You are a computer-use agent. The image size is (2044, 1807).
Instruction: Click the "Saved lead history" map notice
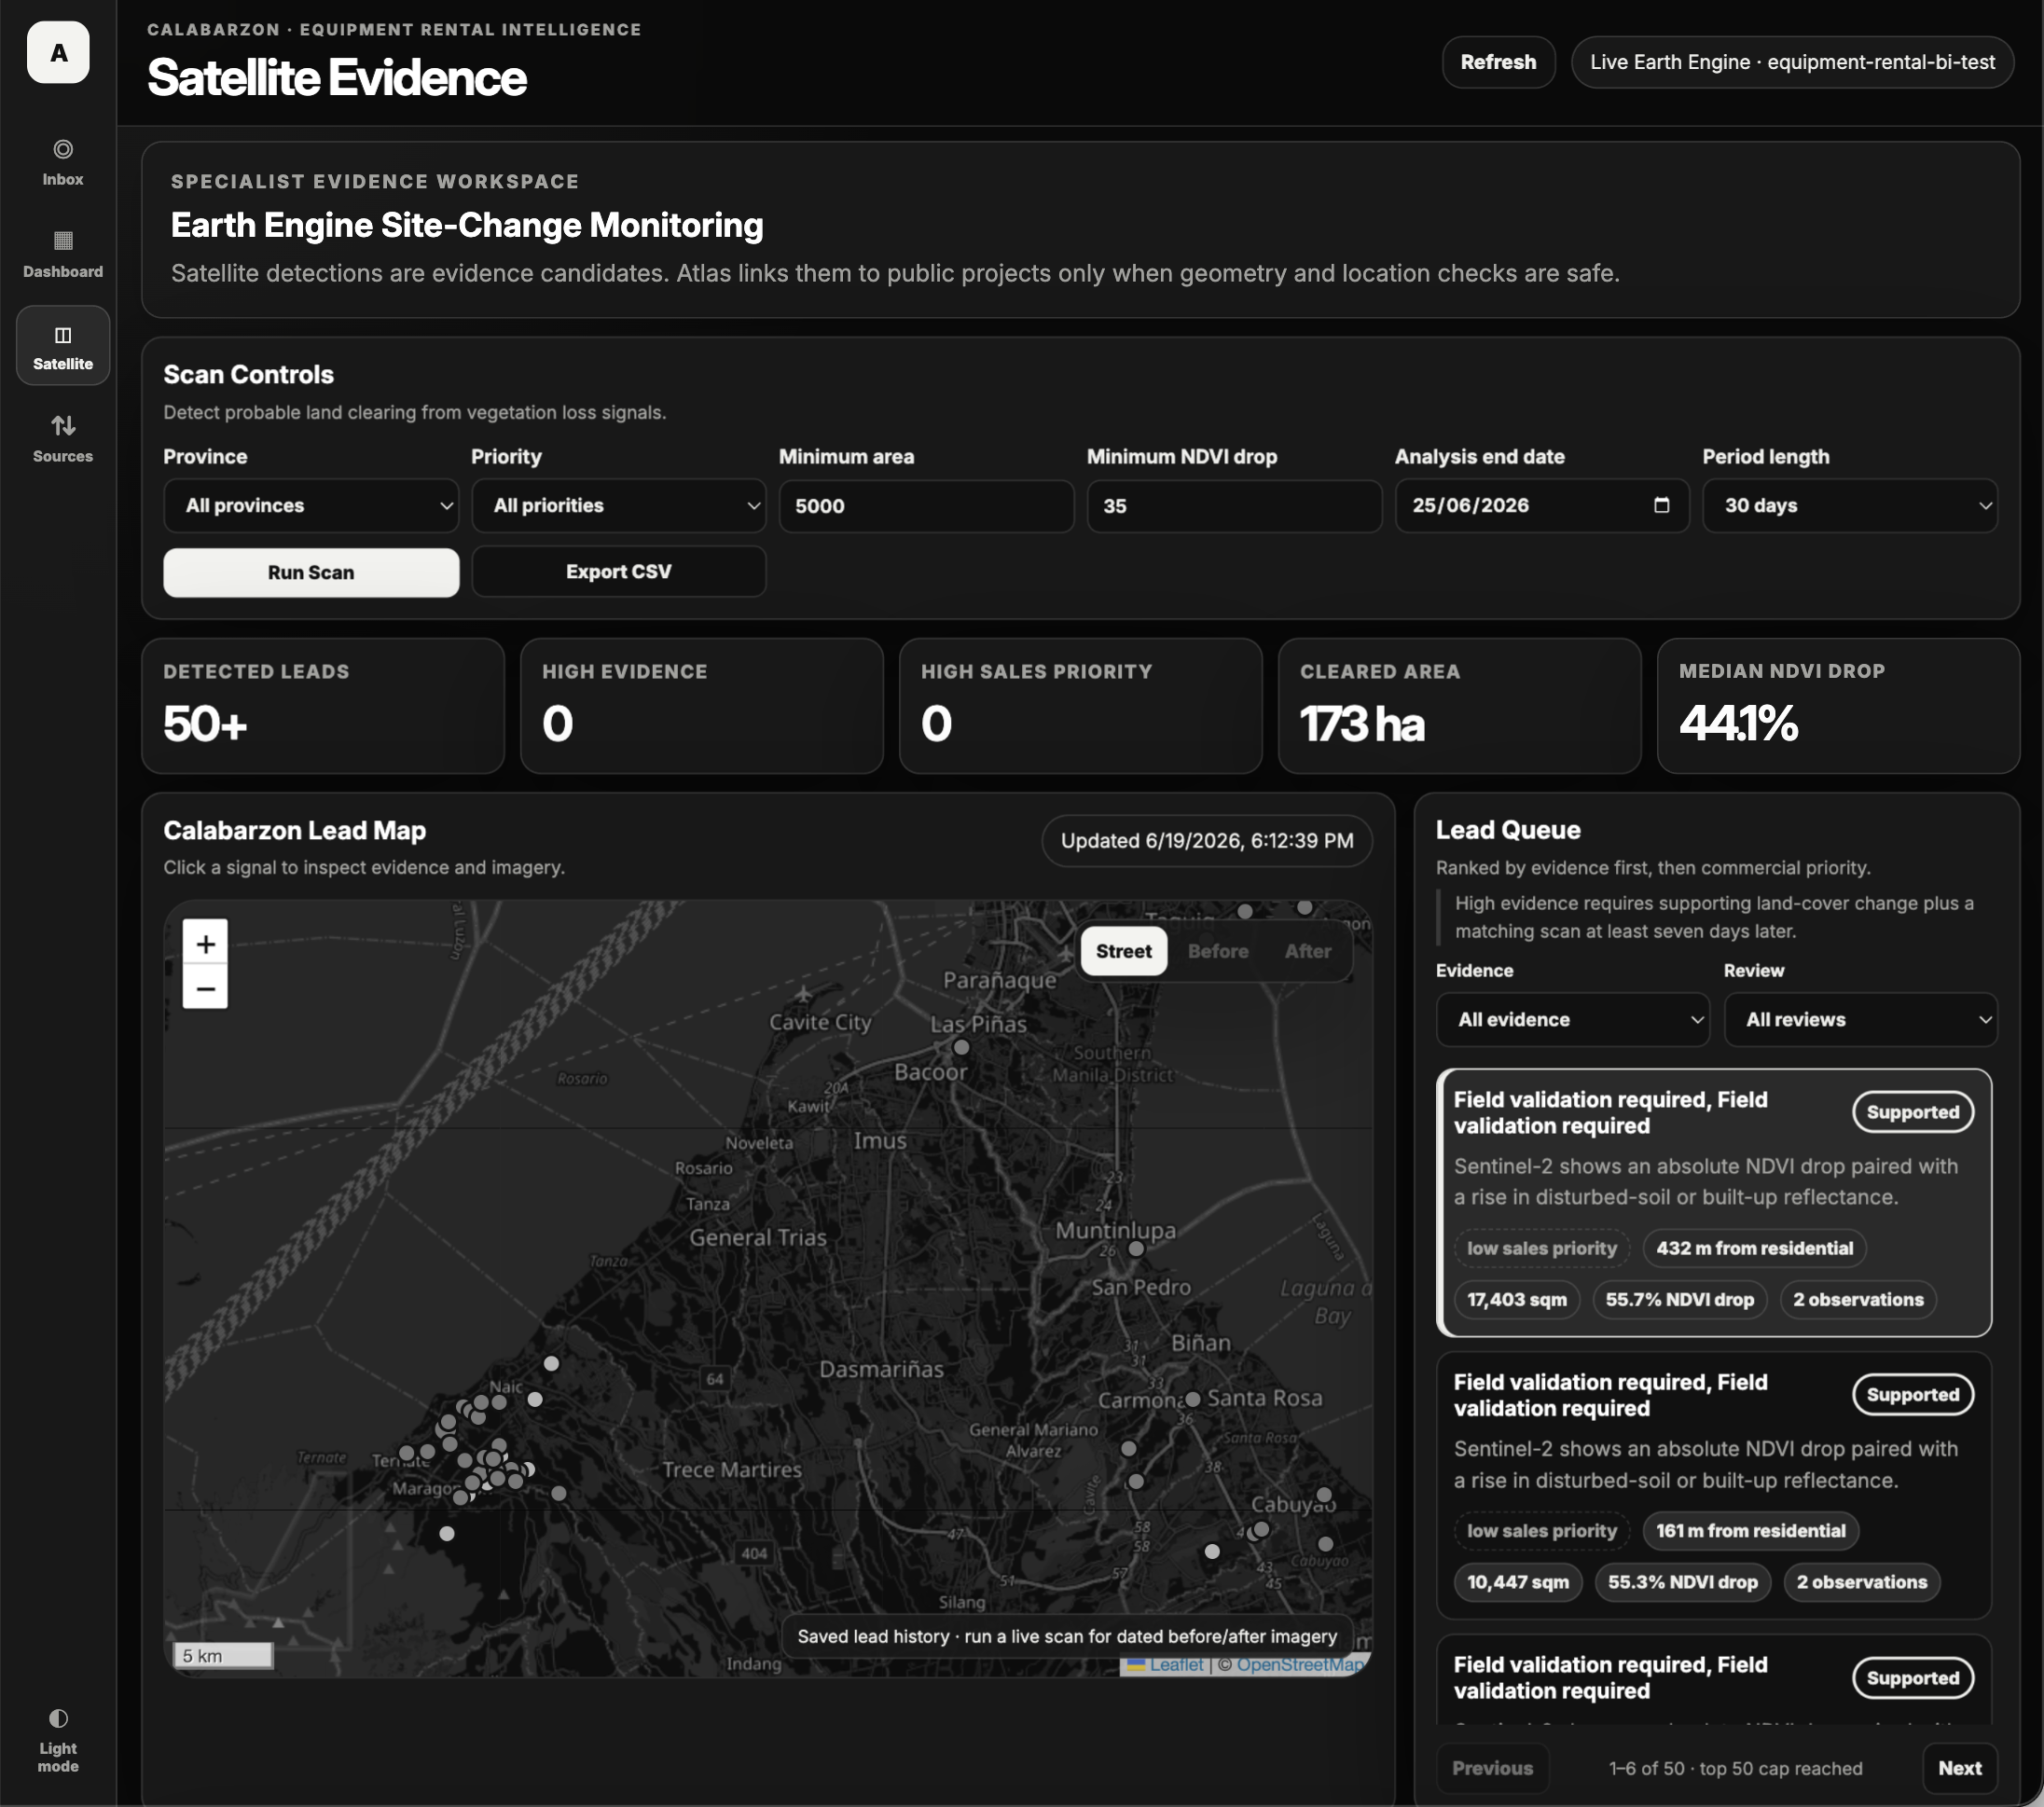[x=1067, y=1636]
